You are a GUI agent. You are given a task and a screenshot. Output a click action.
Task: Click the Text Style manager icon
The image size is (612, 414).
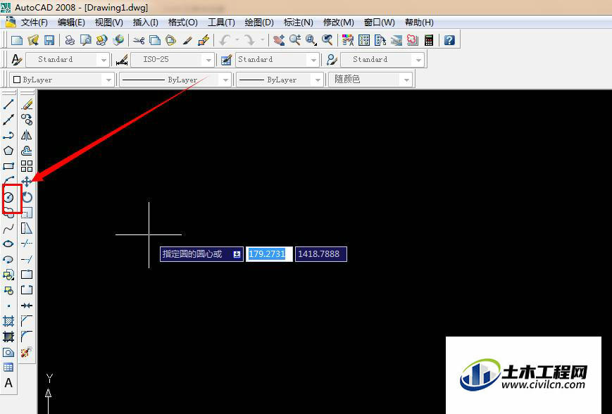(16, 60)
